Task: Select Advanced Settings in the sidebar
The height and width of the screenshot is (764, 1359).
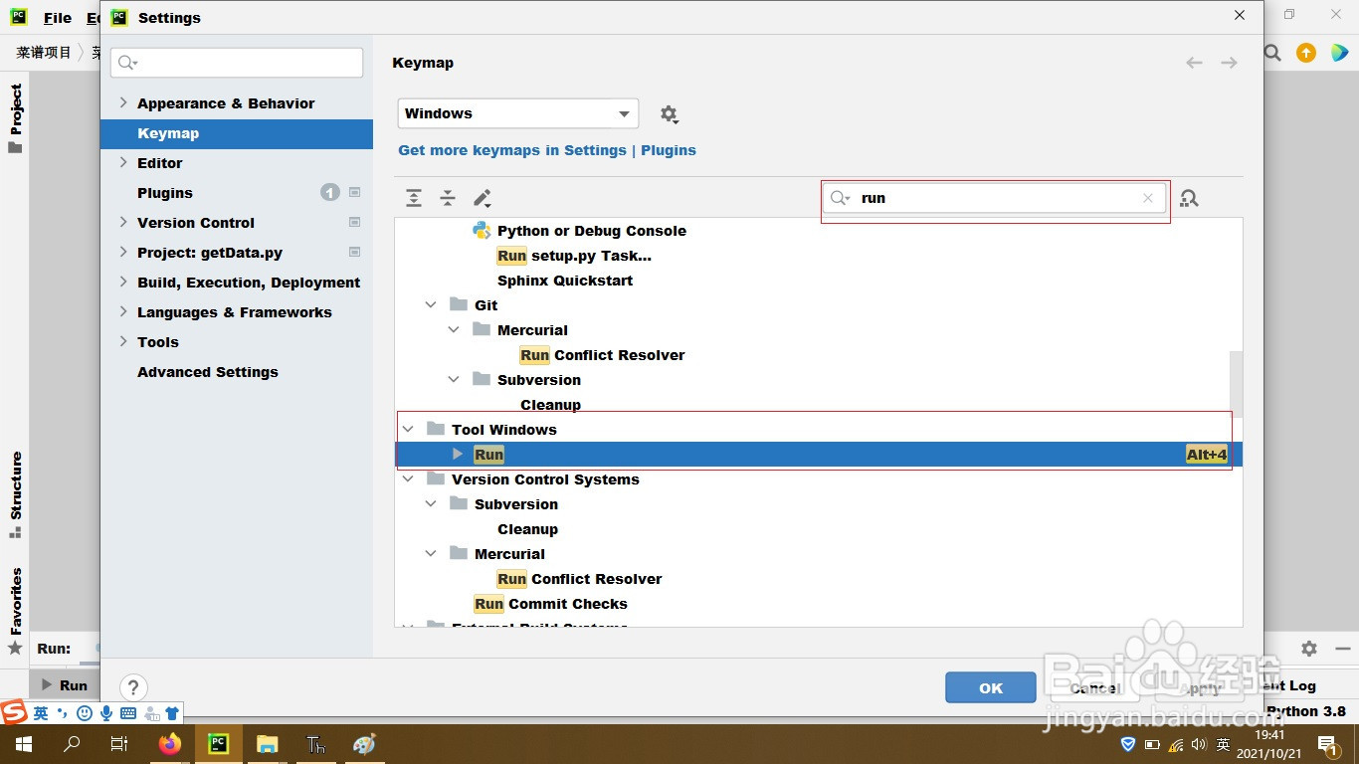Action: [208, 372]
